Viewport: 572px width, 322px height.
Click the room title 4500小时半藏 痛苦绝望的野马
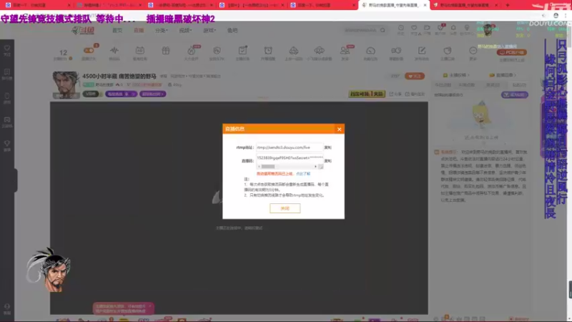119,76
